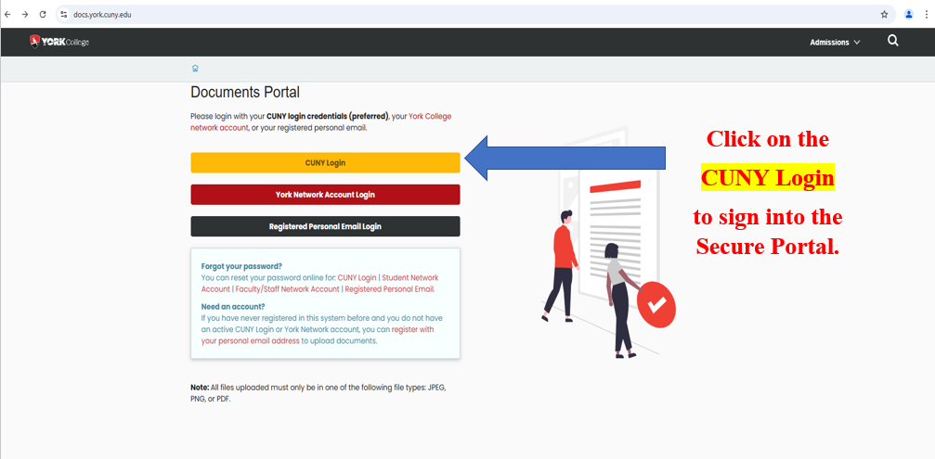Expand the Admissions dropdown menu
The height and width of the screenshot is (459, 935).
[835, 43]
